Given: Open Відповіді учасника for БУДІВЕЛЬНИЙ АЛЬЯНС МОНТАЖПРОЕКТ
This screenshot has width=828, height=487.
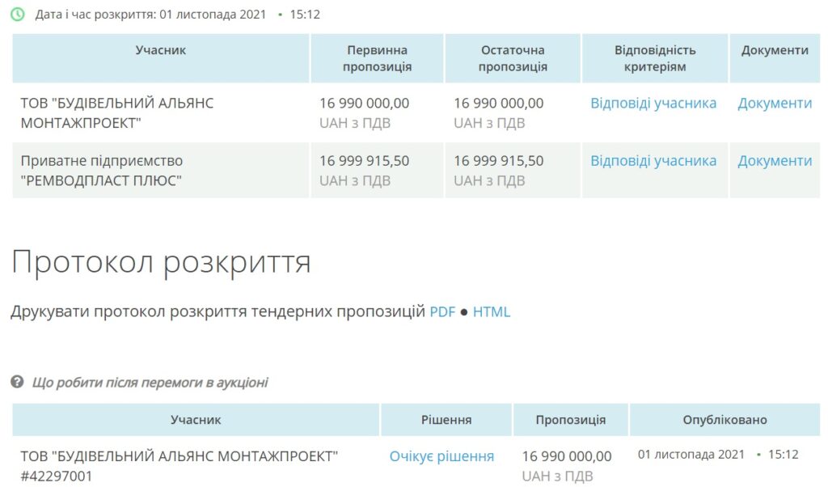Looking at the screenshot, I should tap(653, 104).
